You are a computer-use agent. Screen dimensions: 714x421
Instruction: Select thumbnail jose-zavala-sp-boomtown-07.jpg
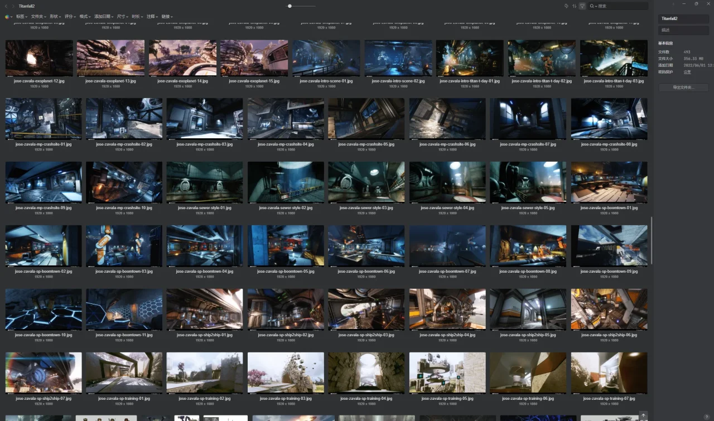(x=447, y=246)
